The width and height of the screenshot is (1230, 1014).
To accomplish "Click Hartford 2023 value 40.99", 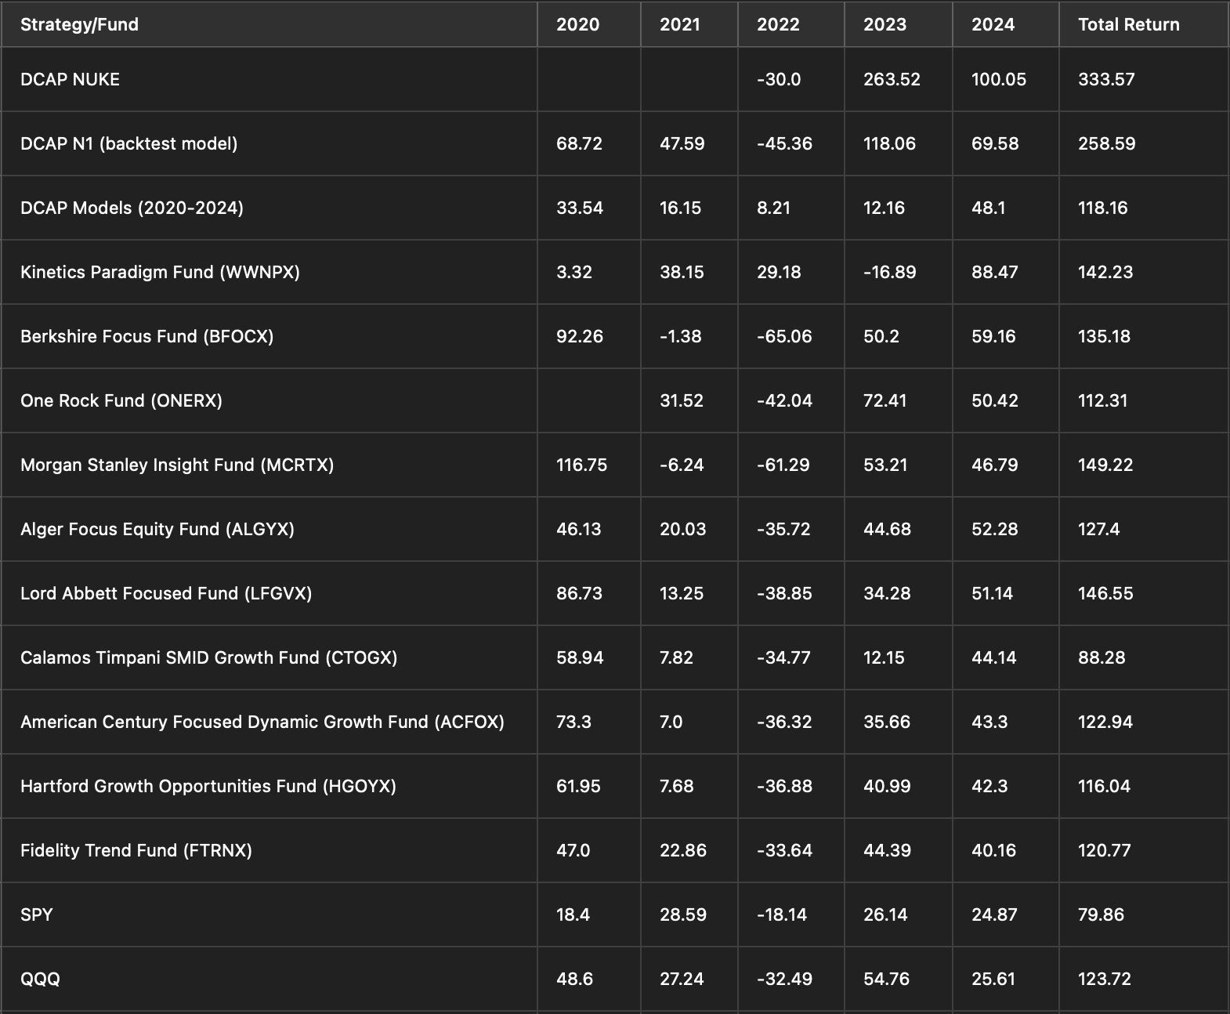I will pyautogui.click(x=887, y=786).
